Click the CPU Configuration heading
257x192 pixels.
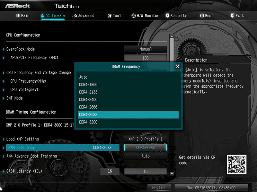click(23, 35)
